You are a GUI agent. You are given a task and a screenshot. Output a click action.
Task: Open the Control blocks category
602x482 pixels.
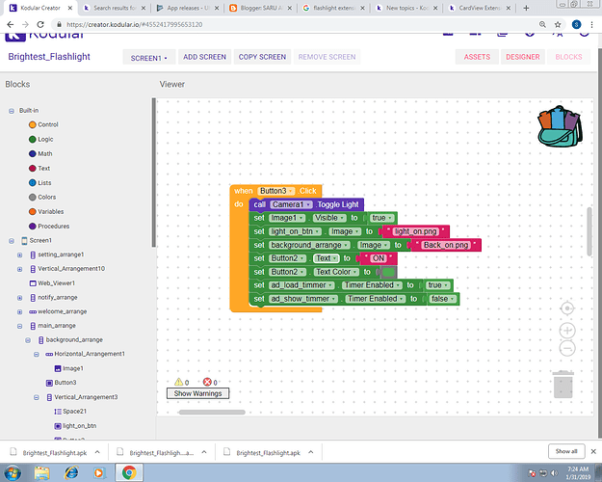(48, 124)
